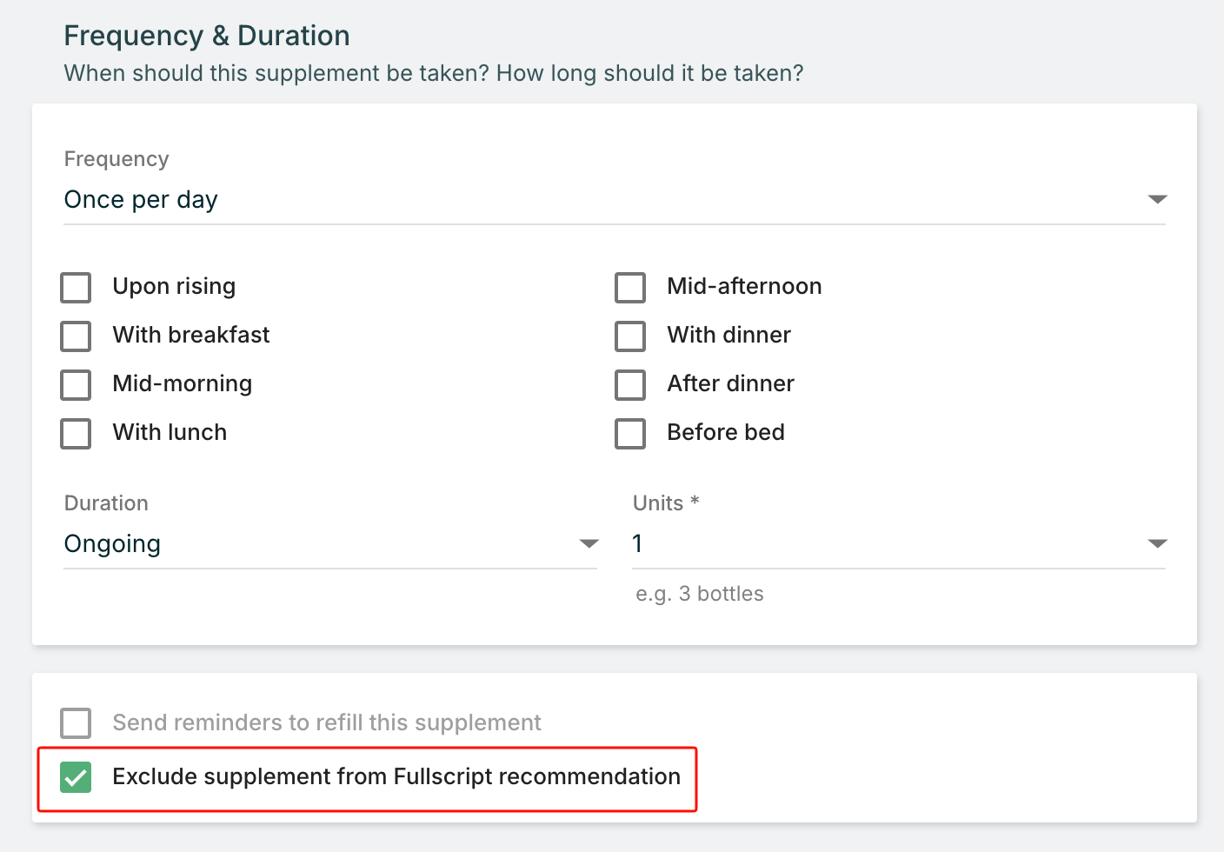Click 'Exclude supplement from Fullscript recommendation' label
The height and width of the screenshot is (852, 1224).
[x=396, y=776]
